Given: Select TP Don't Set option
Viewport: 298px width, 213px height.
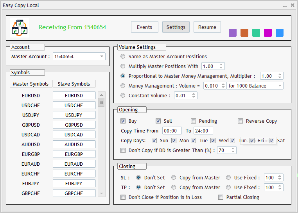Looking at the screenshot, I should [138, 187].
